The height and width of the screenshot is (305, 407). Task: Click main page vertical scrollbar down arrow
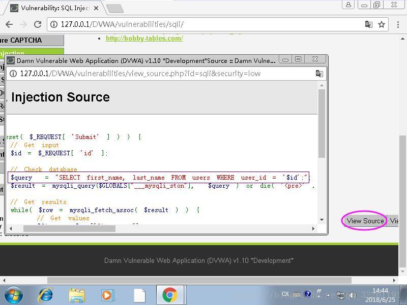(402, 272)
